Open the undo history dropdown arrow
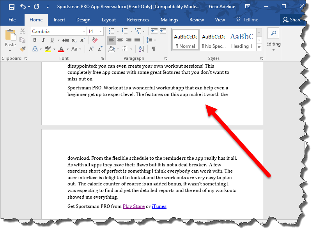 [29, 7]
